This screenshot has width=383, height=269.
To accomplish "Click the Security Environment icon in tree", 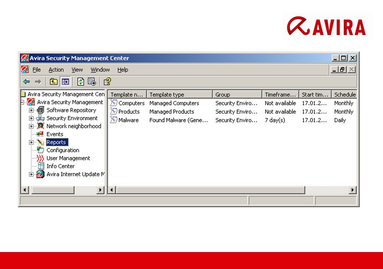I will 40,118.
